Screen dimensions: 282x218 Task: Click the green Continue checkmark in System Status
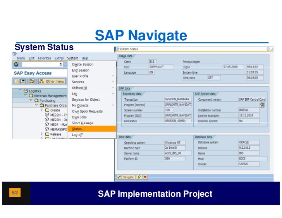119,177
